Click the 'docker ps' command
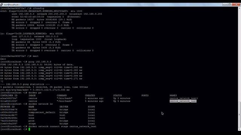The height and width of the screenshot is (135, 241). (x=35, y=93)
